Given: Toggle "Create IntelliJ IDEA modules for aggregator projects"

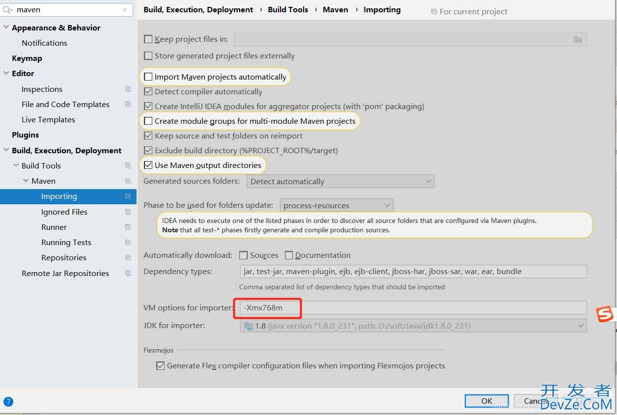Looking at the screenshot, I should (x=148, y=106).
